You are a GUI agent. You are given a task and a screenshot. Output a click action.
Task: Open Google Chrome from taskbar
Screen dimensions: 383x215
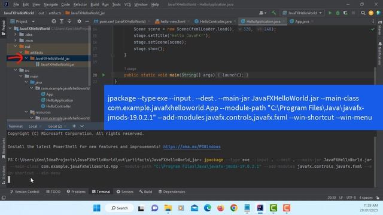coord(234,208)
